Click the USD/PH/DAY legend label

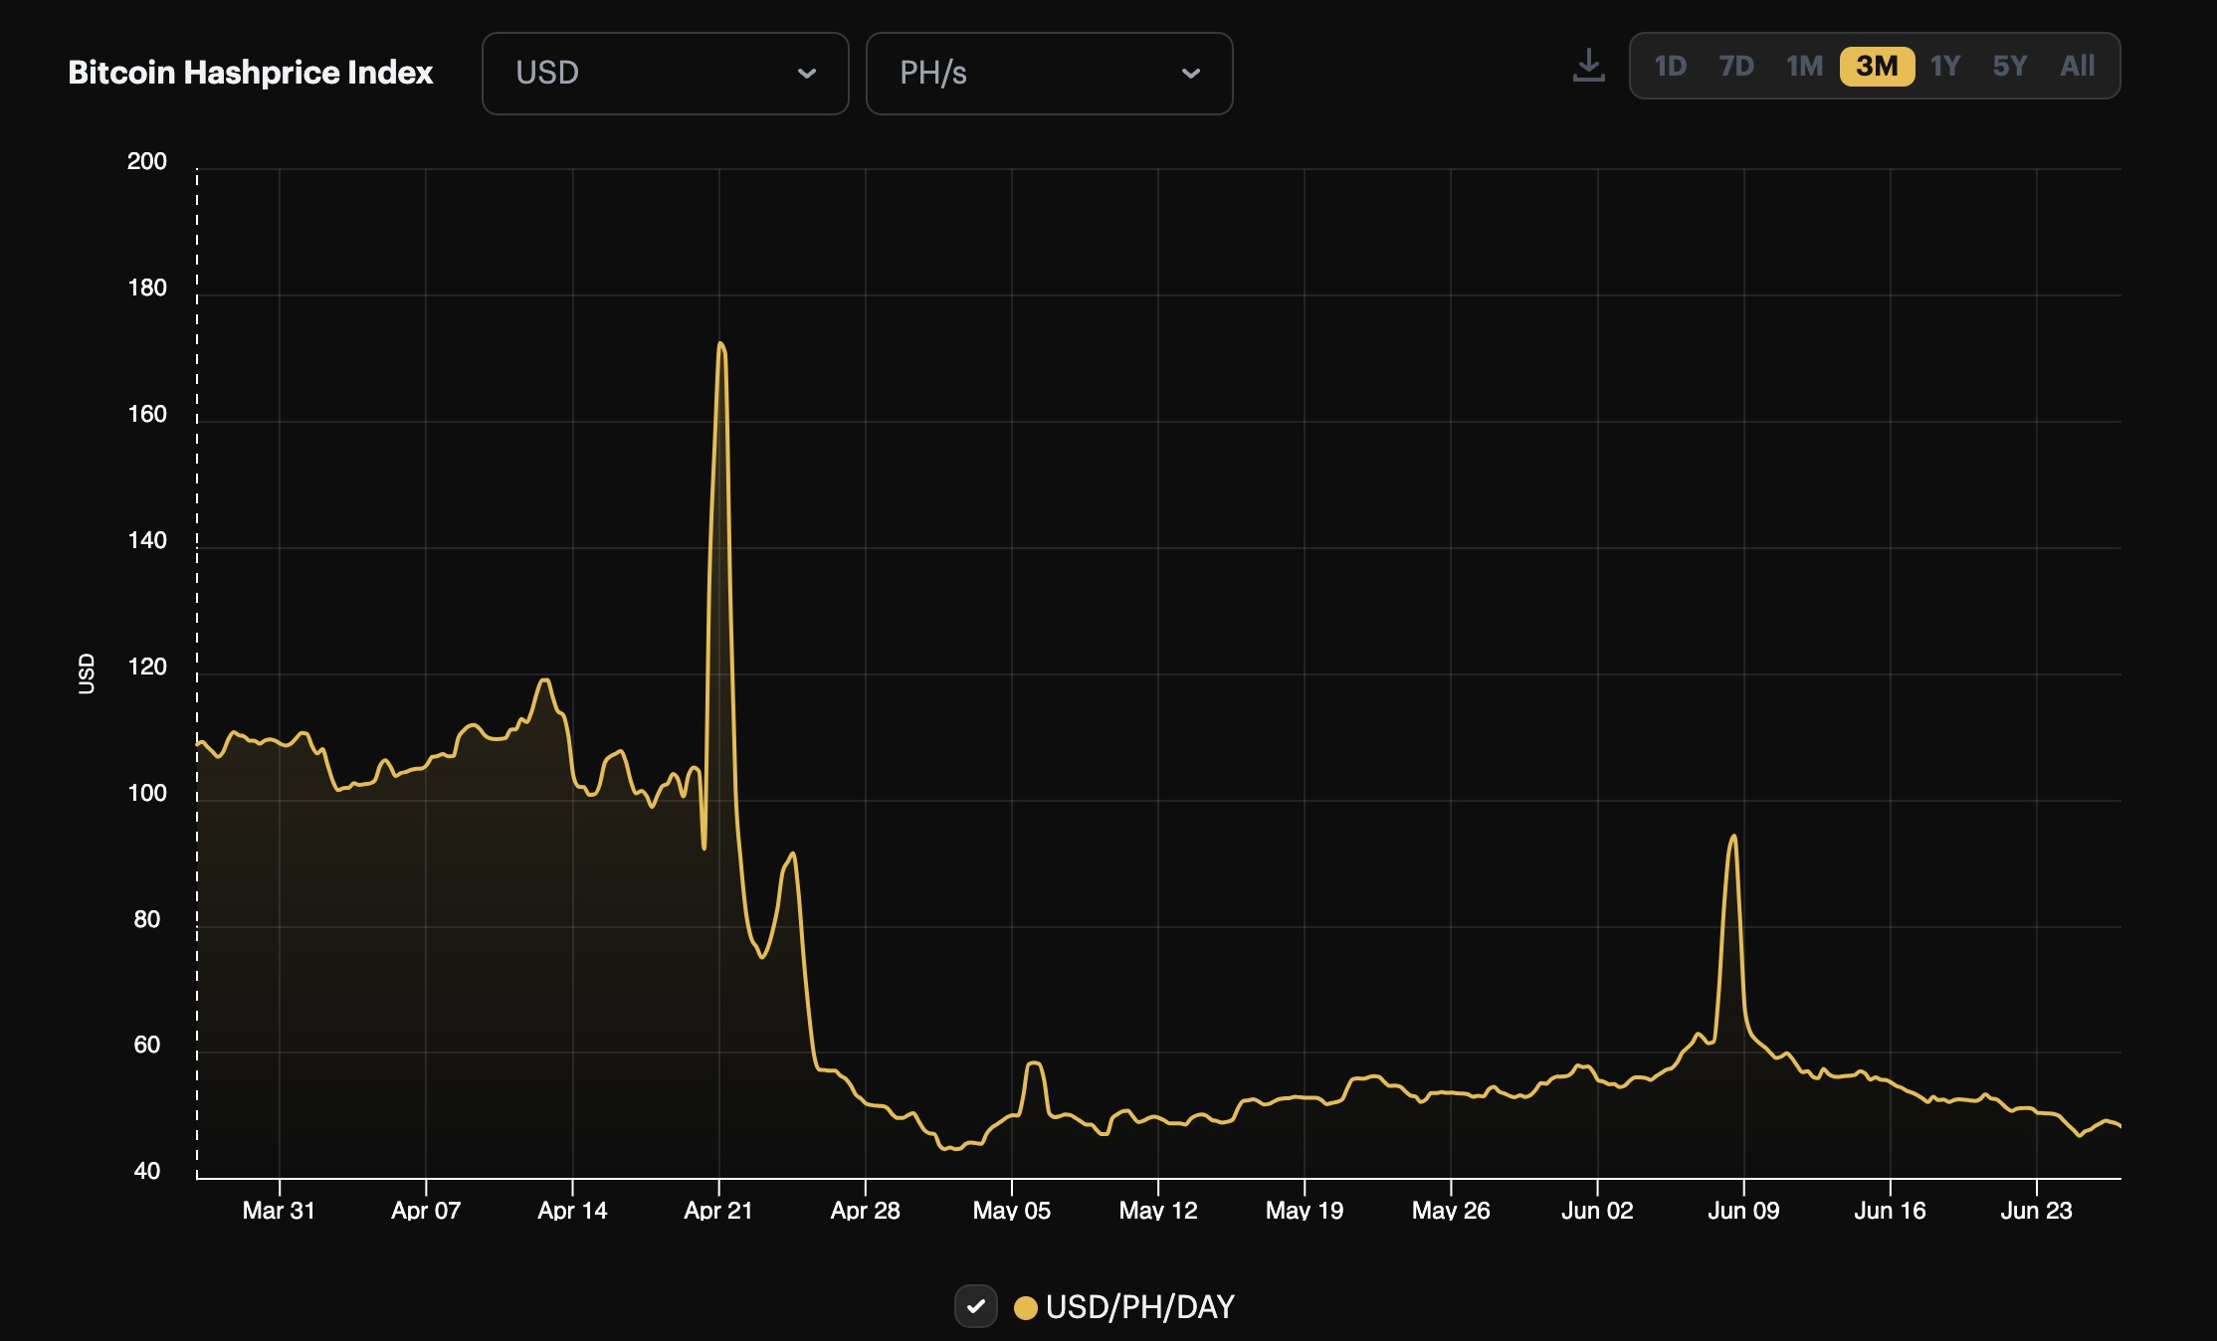1139,1307
